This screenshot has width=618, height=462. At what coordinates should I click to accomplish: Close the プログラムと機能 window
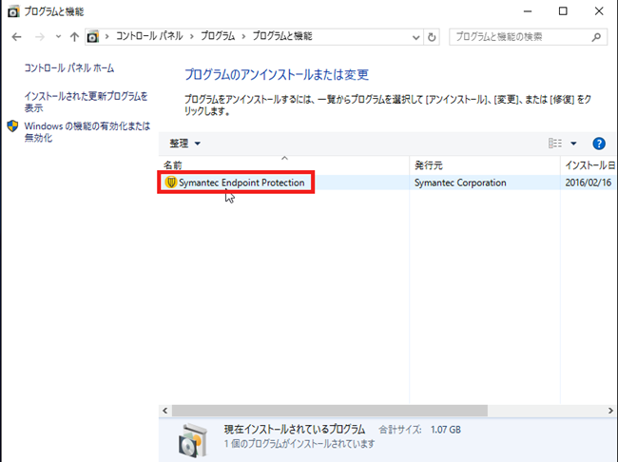tap(599, 11)
